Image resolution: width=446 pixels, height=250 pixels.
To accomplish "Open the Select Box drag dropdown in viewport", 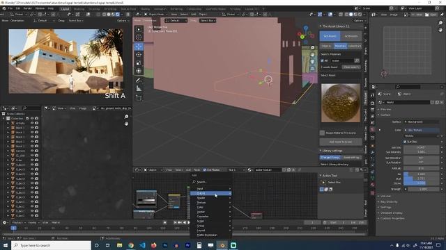I will click(x=208, y=21).
